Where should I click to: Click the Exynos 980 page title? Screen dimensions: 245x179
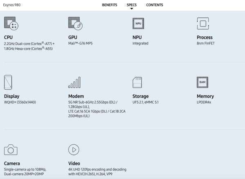click(x=12, y=5)
